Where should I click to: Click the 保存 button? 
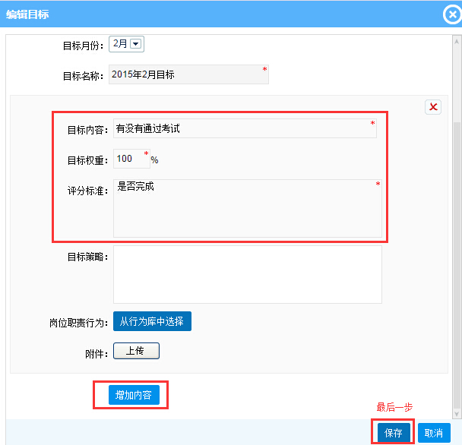pos(394,433)
